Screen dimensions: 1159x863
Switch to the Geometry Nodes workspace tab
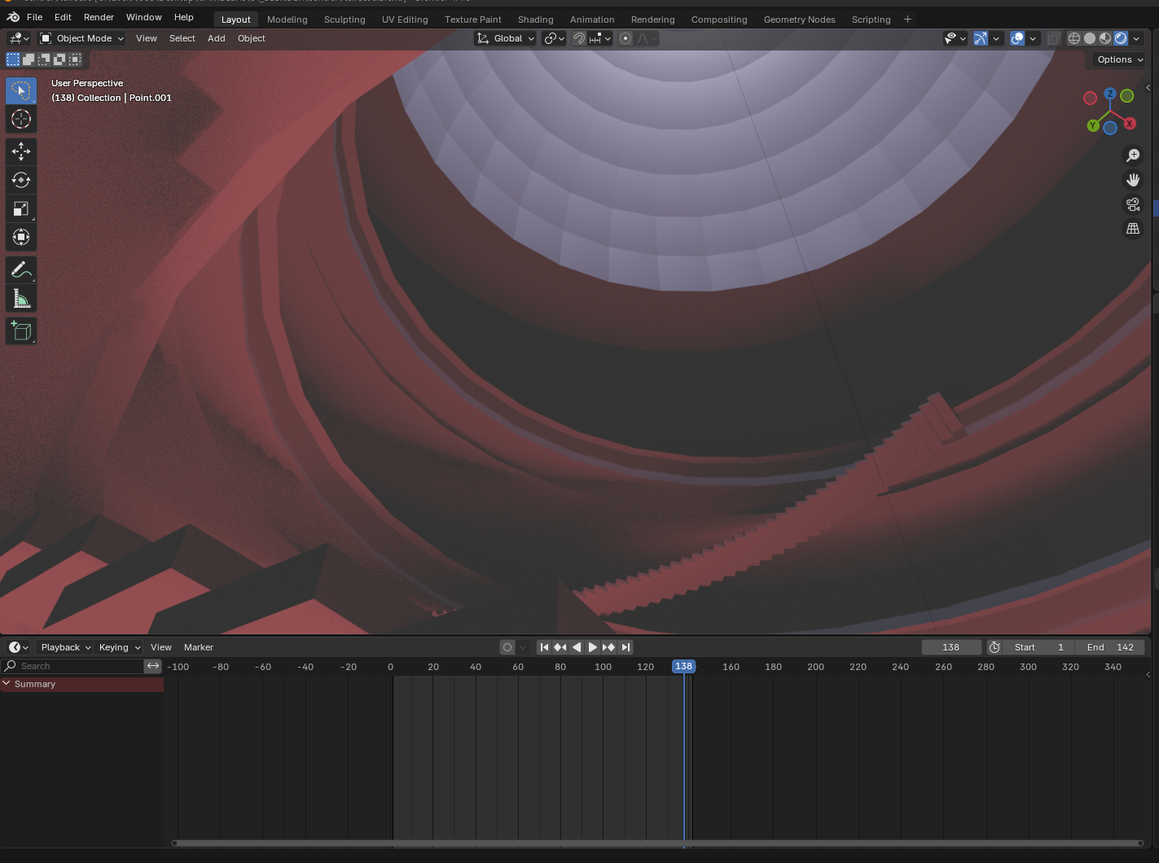[x=799, y=20]
